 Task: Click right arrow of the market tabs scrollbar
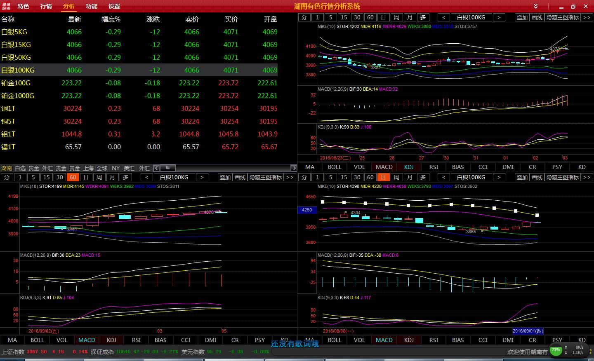click(293, 168)
